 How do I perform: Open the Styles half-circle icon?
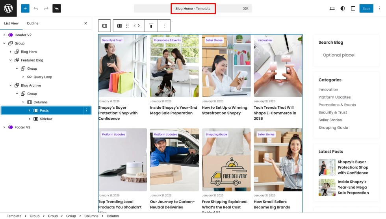point(343,8)
